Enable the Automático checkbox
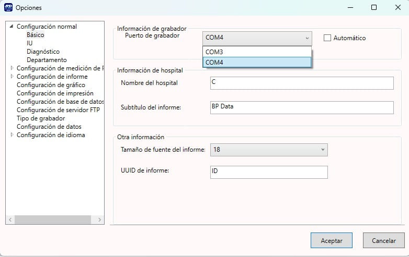This screenshot has height=257, width=409. pyautogui.click(x=328, y=38)
